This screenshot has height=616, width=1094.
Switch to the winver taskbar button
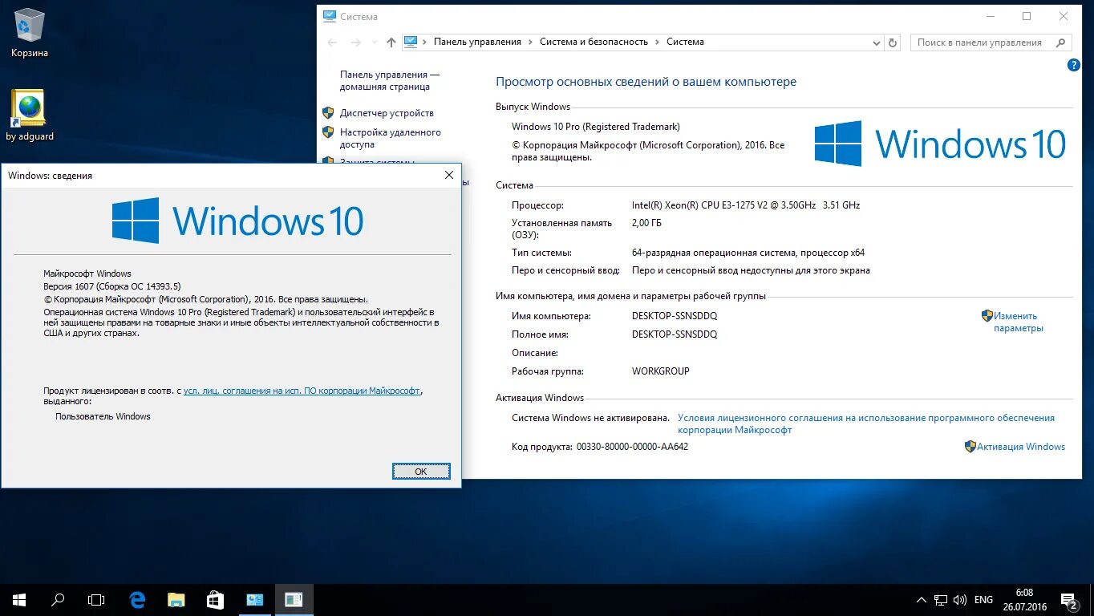294,599
